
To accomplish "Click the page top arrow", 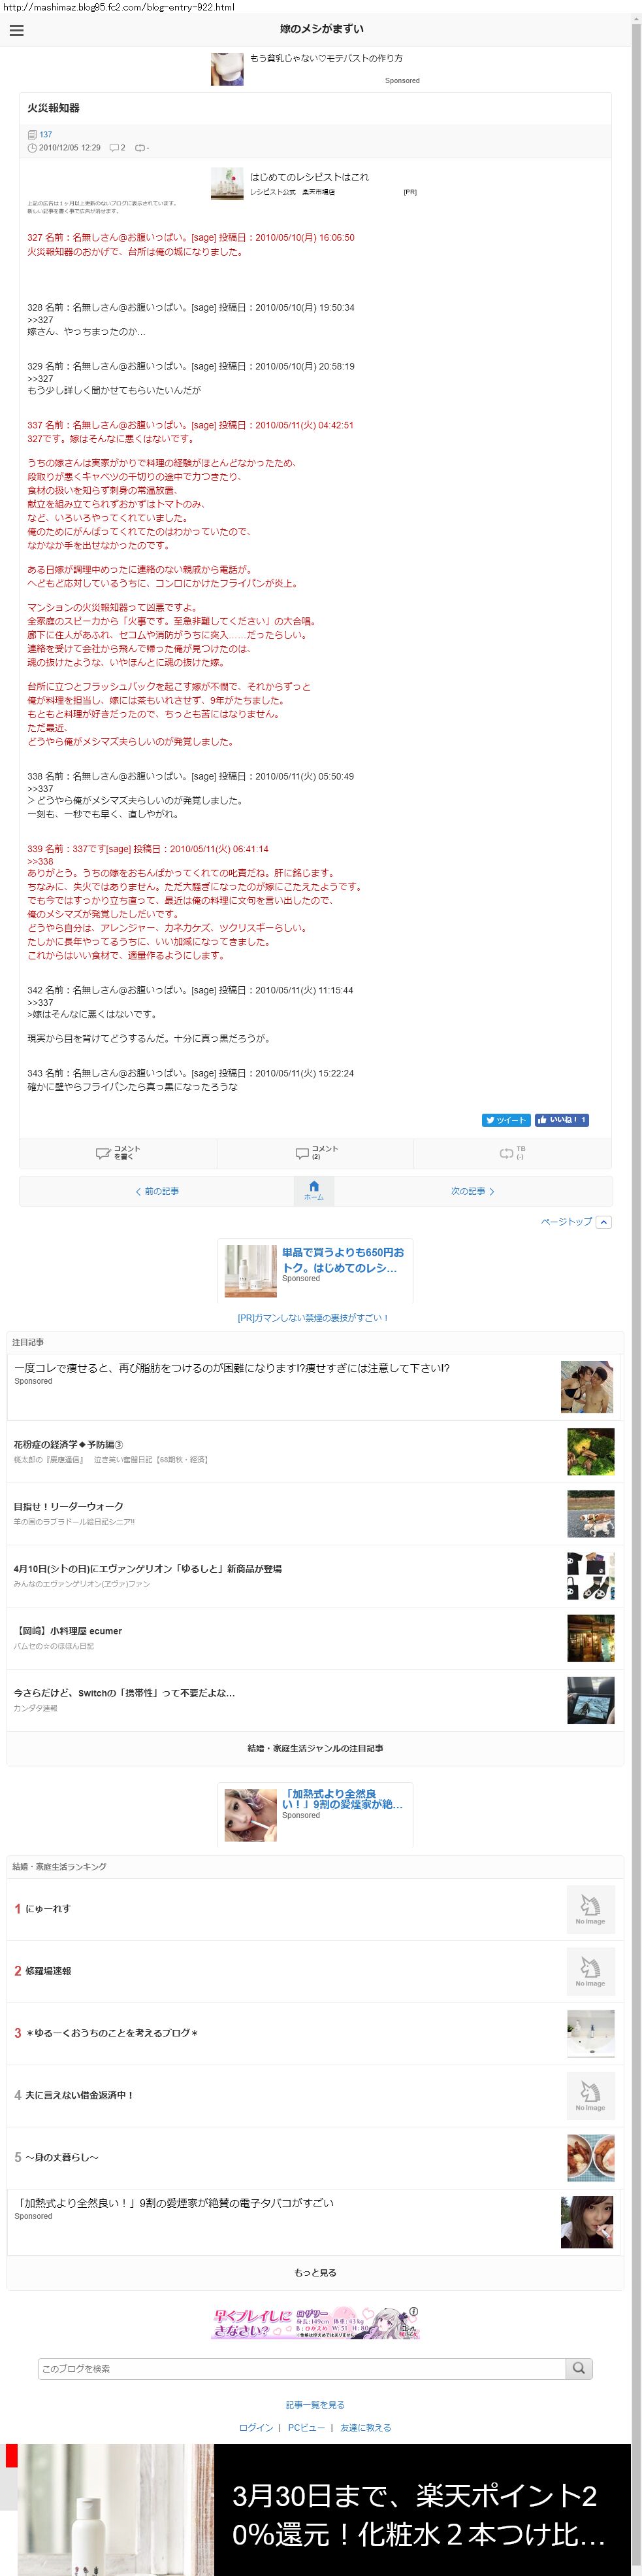I will tap(604, 1222).
